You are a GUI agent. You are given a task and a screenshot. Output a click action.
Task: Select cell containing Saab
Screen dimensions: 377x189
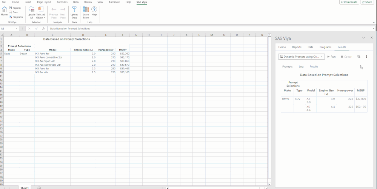click(11, 54)
